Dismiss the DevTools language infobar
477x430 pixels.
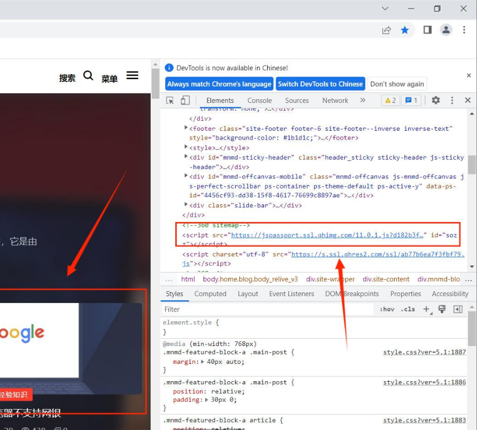click(469, 76)
